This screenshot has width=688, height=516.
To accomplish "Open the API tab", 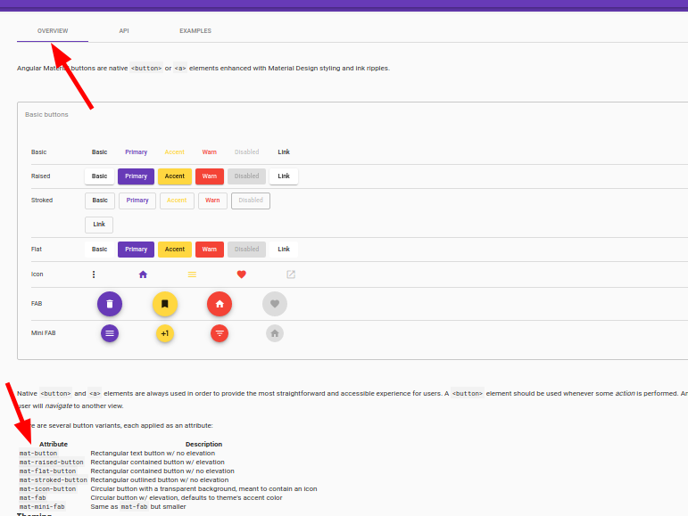I will point(124,31).
